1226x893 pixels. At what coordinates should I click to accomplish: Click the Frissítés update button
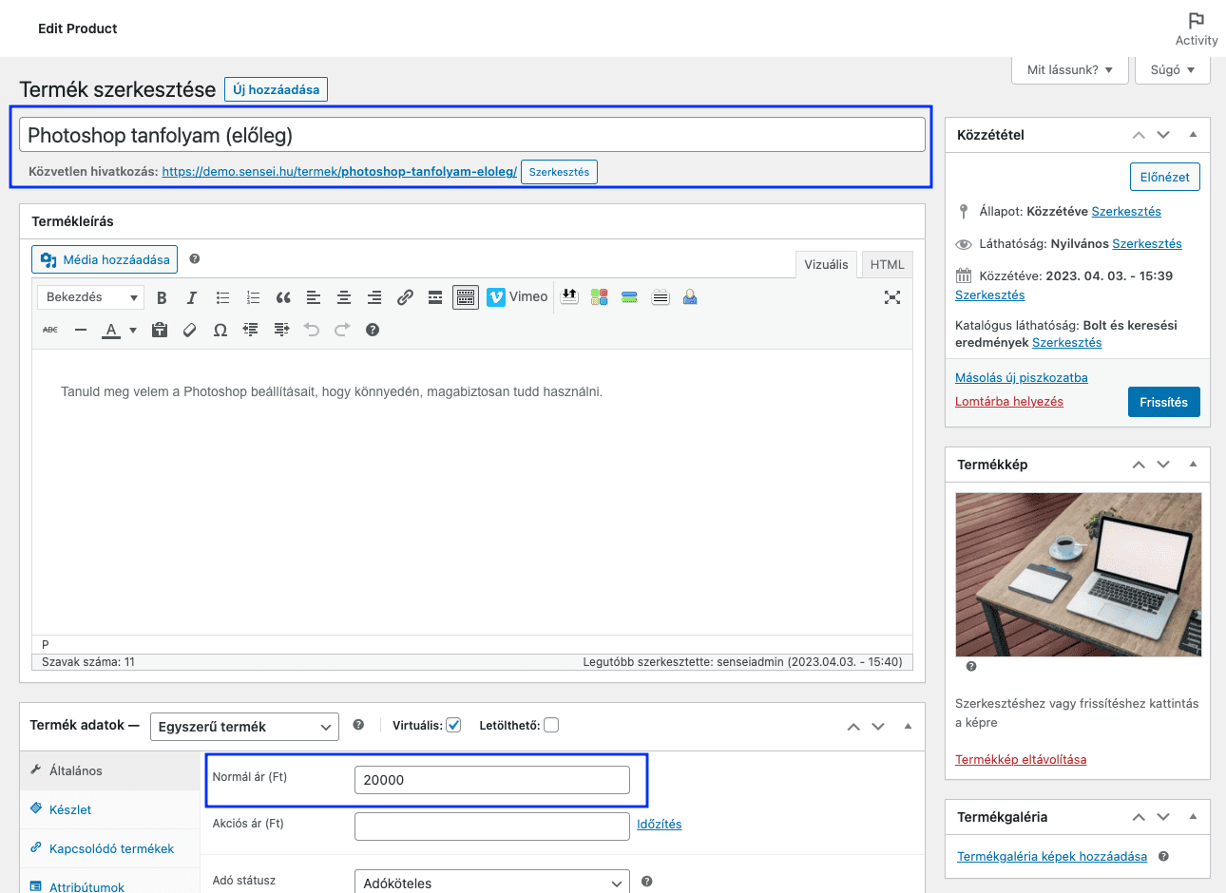coord(1164,402)
